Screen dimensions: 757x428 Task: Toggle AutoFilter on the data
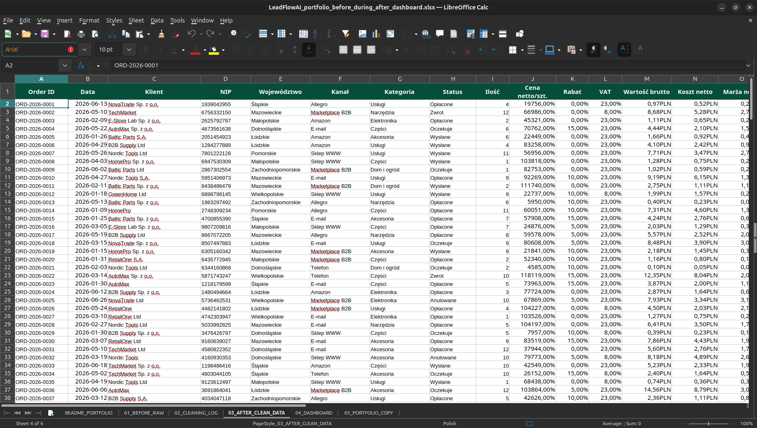pos(346,34)
